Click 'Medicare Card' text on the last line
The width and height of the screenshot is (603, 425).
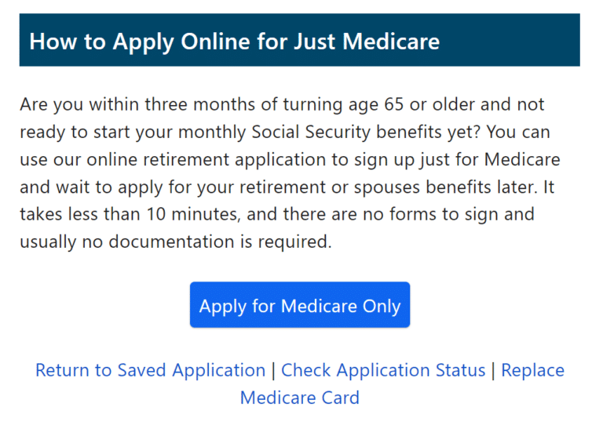300,398
